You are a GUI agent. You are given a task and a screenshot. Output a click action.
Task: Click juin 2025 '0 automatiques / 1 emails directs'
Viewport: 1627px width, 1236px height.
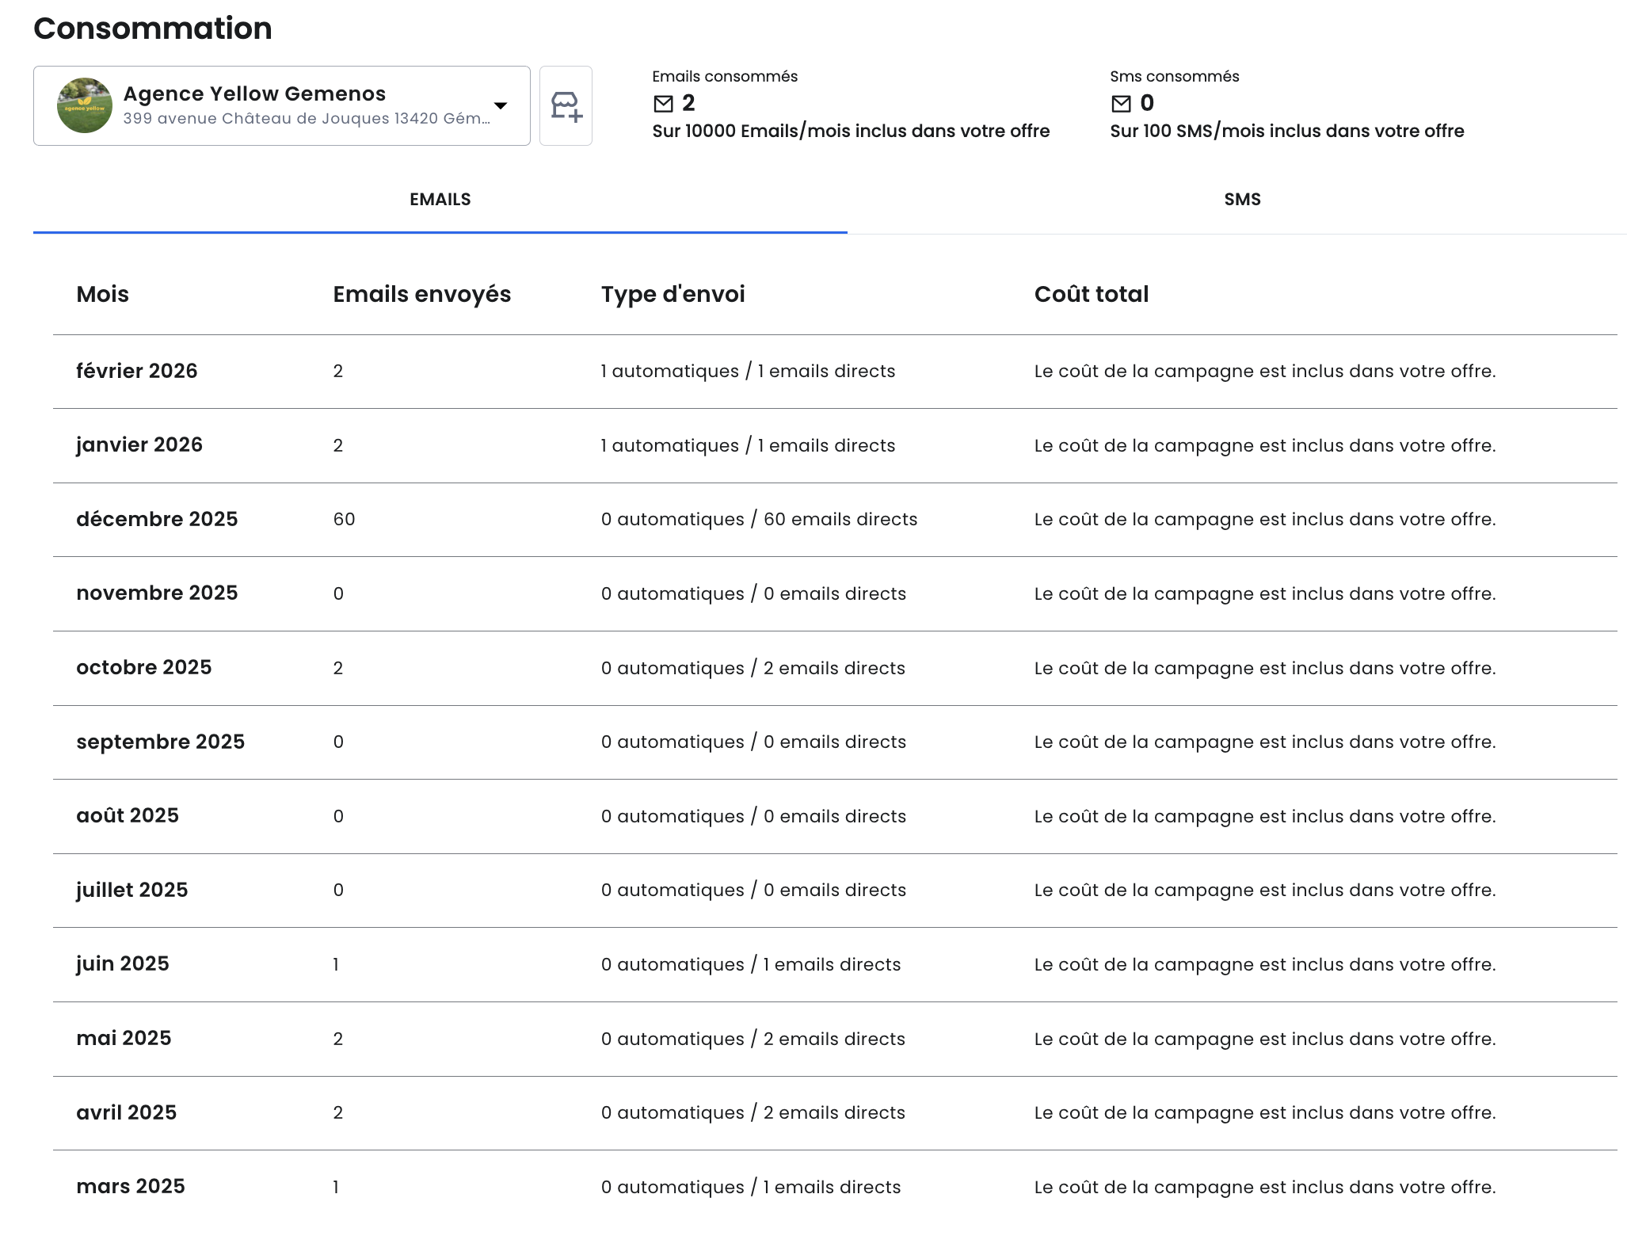[x=751, y=964]
